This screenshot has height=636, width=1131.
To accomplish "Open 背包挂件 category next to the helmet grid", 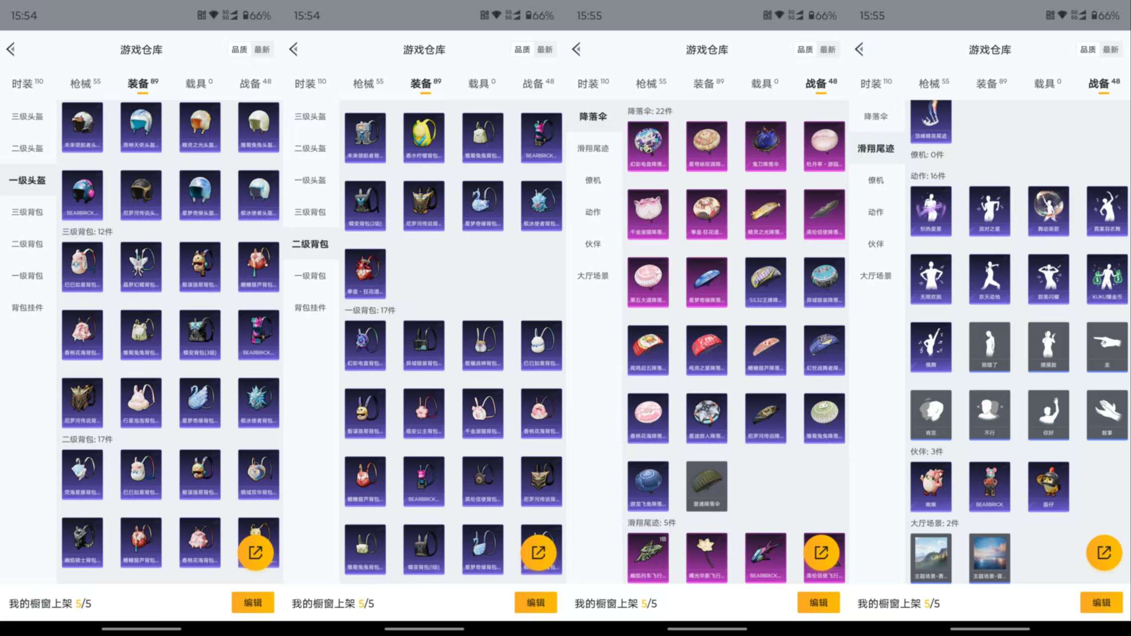I will pos(27,307).
